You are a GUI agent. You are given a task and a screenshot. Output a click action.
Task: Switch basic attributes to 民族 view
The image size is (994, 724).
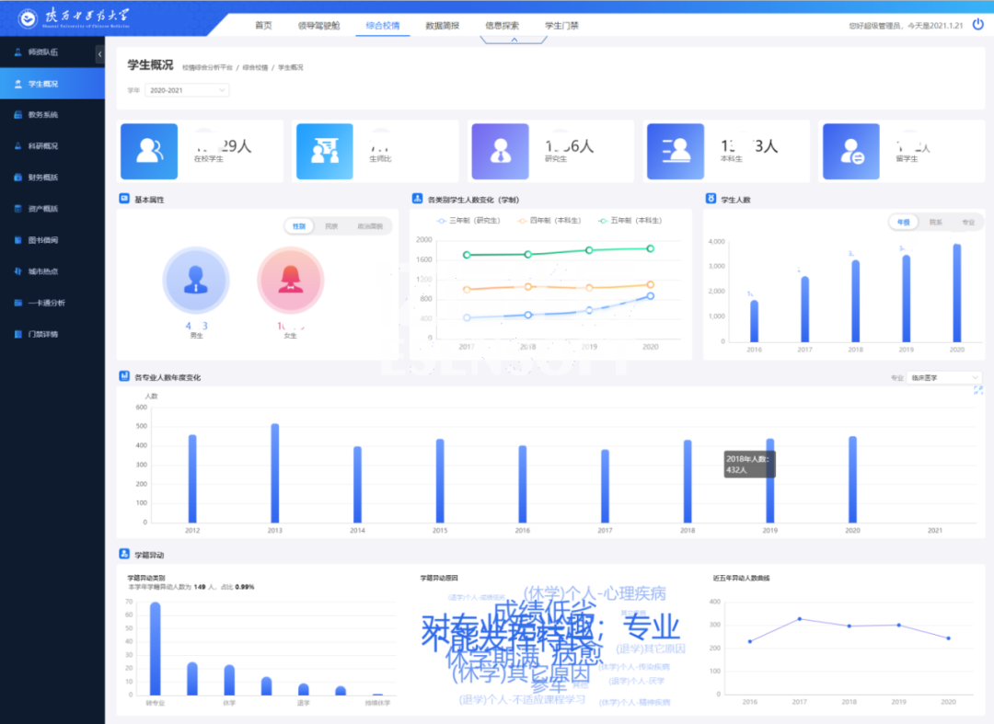[330, 226]
